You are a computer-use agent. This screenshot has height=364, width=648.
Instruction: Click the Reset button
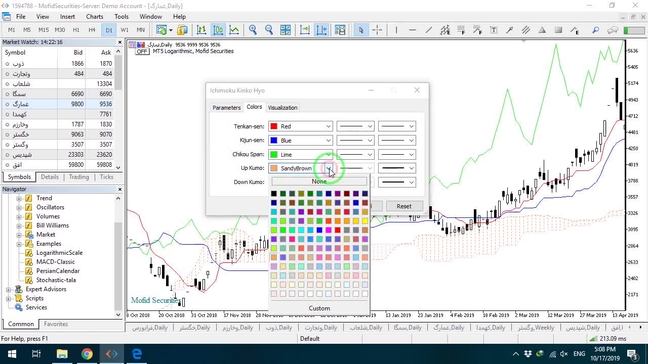(x=404, y=206)
